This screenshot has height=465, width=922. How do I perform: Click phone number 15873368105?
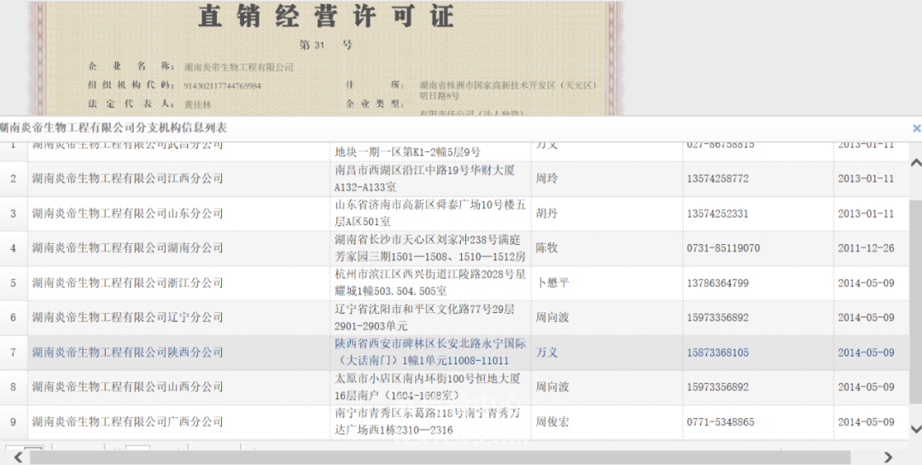click(718, 352)
